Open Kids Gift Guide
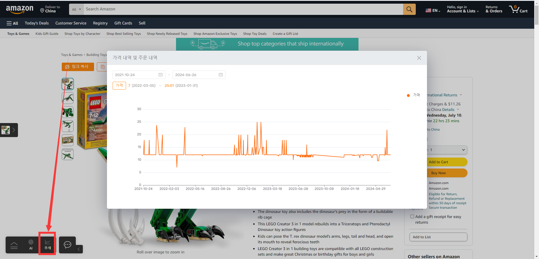This screenshot has height=259, width=539. point(47,34)
